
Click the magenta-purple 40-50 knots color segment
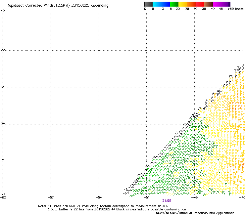[221, 4]
